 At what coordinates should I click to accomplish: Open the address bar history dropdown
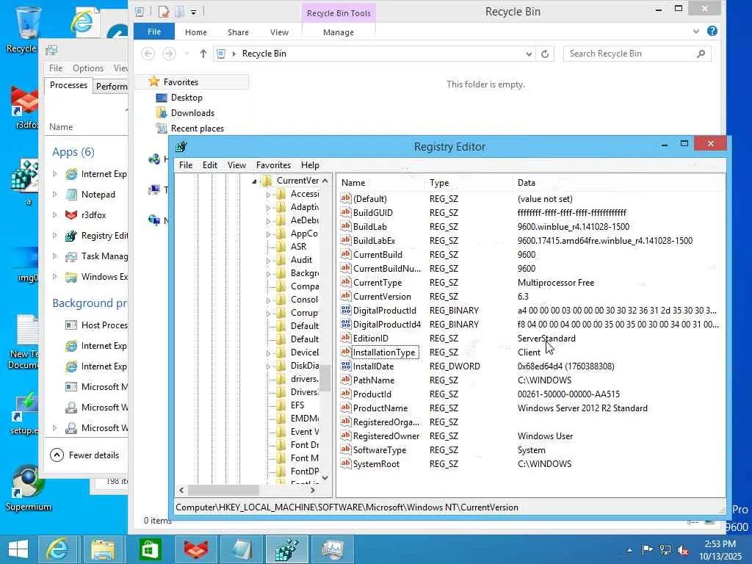(529, 54)
